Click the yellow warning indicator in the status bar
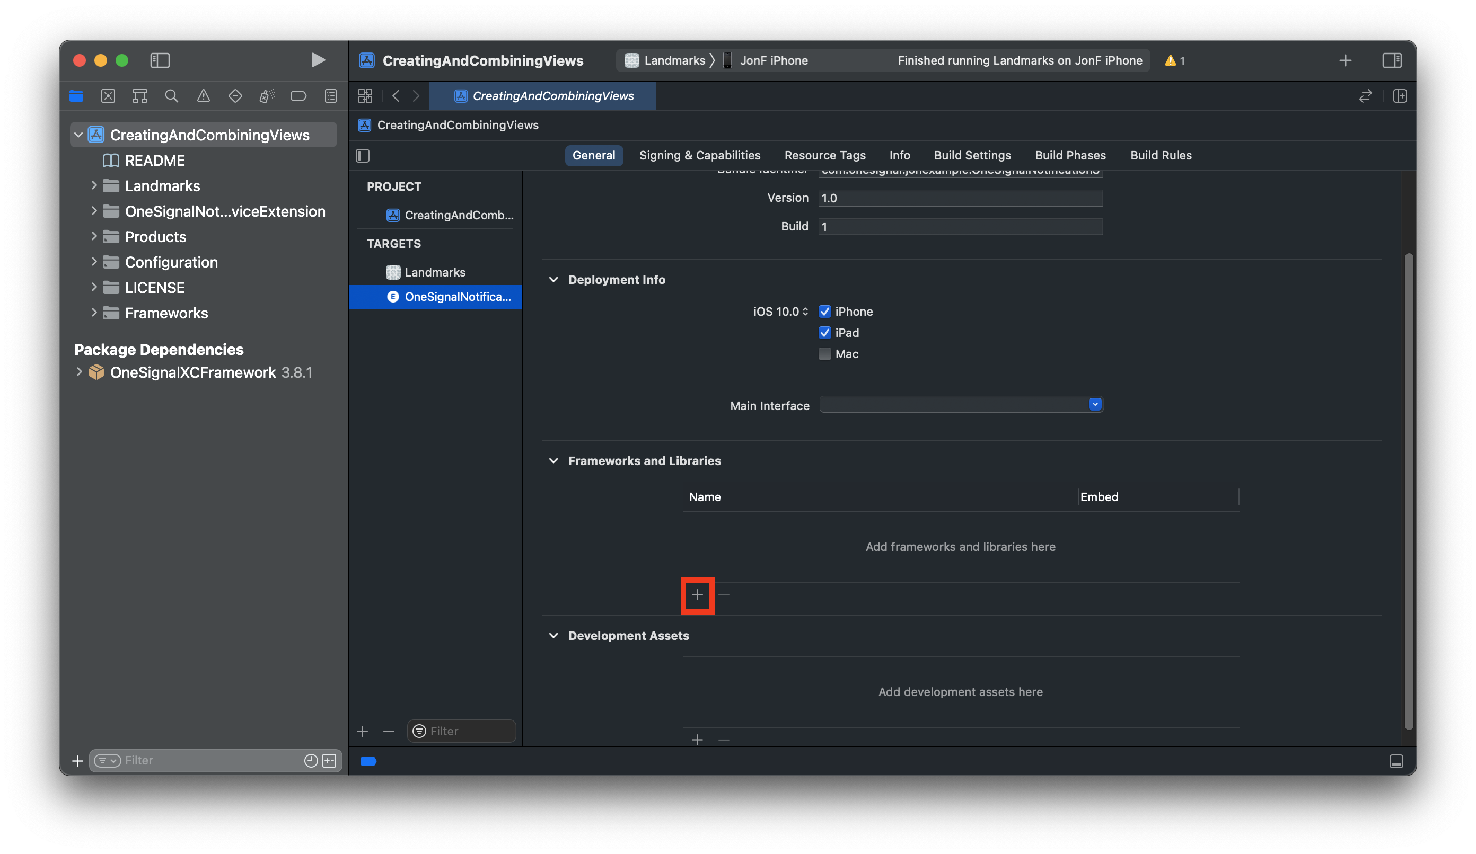The height and width of the screenshot is (854, 1476). (1174, 60)
